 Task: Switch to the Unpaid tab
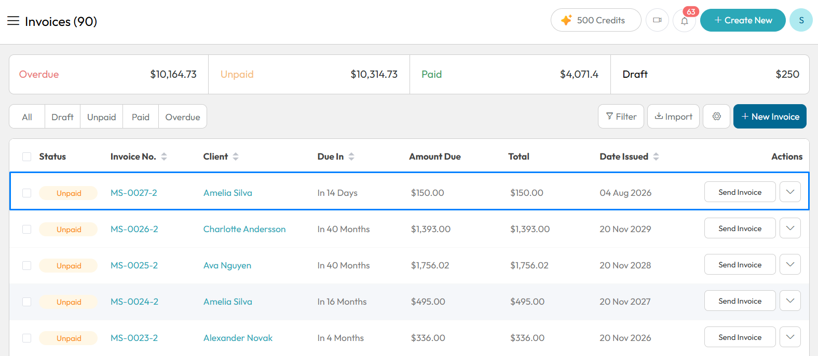(101, 117)
